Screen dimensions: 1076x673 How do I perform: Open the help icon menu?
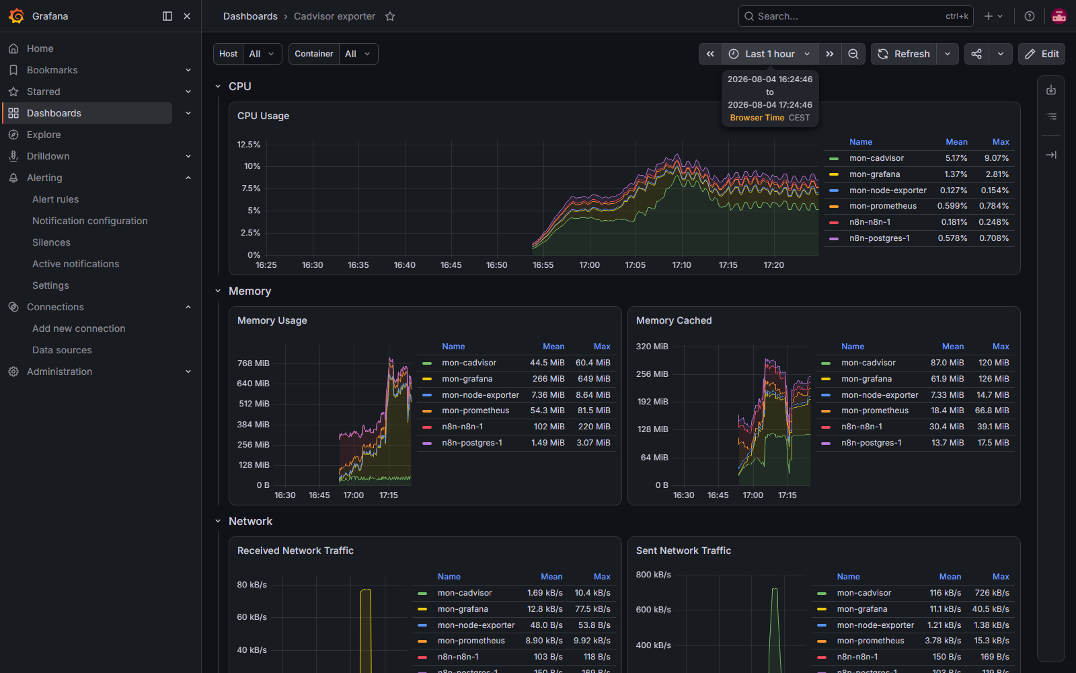(1030, 16)
